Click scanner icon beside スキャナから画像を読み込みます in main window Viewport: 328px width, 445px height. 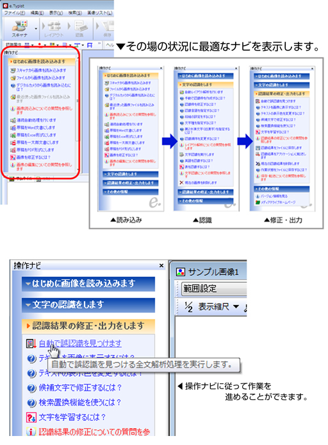[x=13, y=70]
